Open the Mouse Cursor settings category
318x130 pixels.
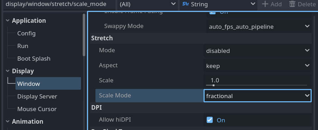click(x=37, y=109)
